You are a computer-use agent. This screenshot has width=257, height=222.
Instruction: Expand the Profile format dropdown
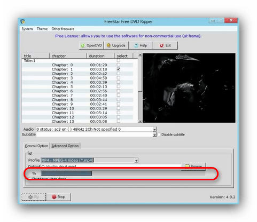pyautogui.click(x=136, y=160)
